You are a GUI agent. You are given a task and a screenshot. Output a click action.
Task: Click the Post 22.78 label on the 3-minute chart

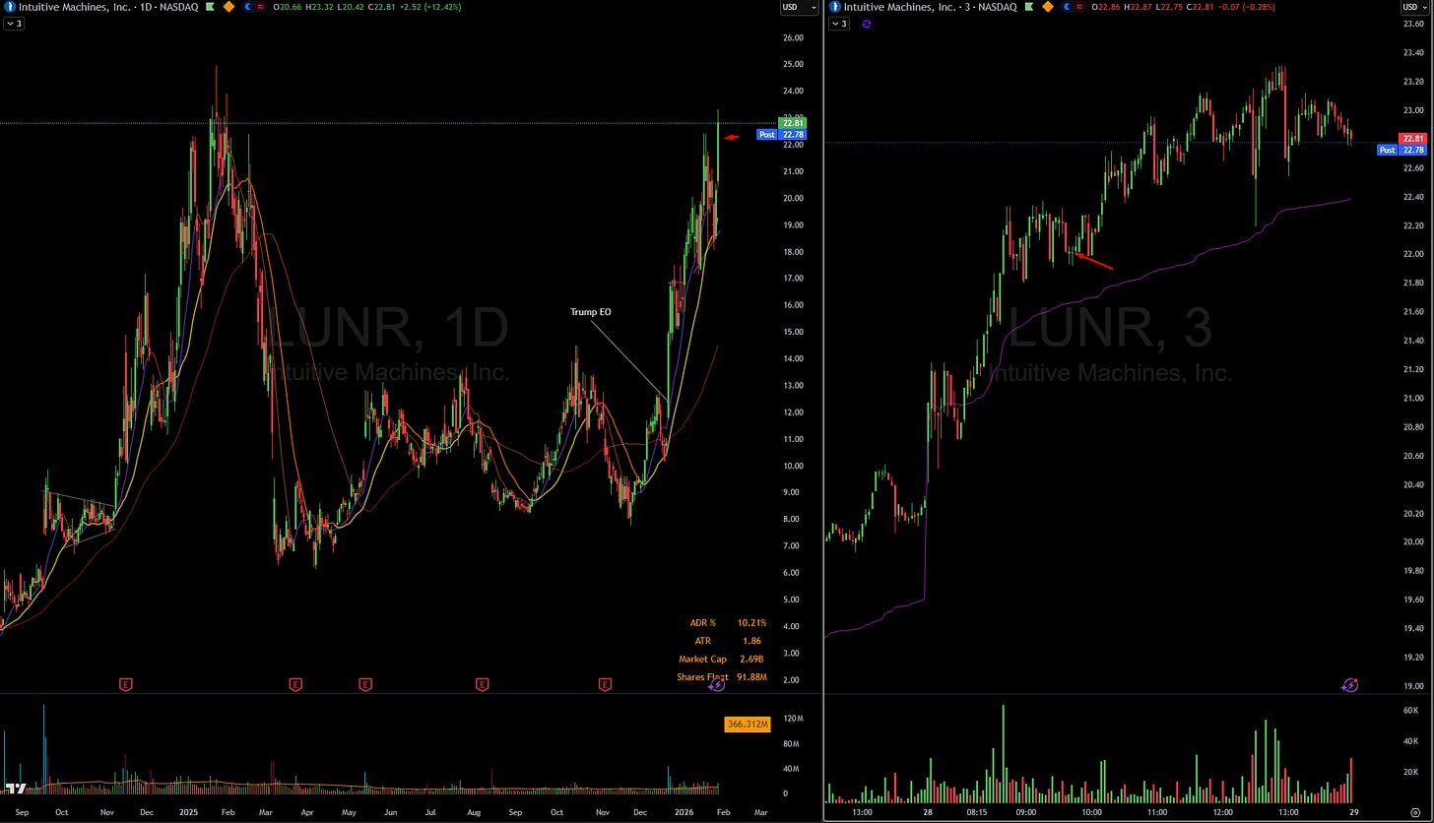tap(1402, 150)
